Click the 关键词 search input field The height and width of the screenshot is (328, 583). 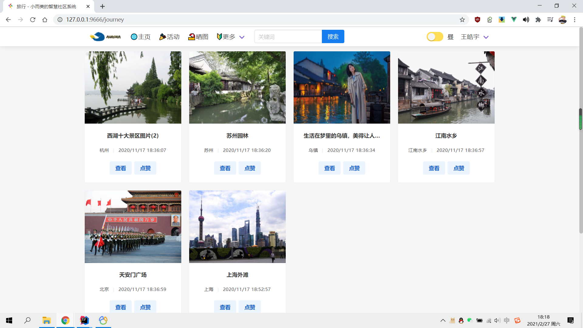pyautogui.click(x=288, y=37)
